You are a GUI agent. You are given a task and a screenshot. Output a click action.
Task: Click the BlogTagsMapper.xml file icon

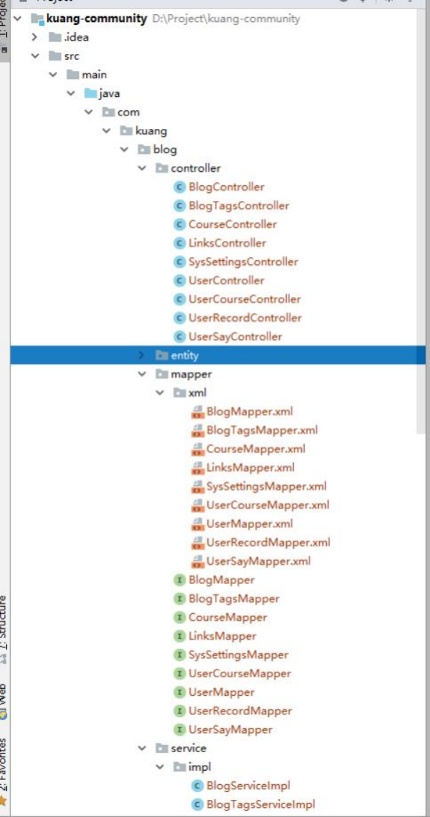coord(197,430)
